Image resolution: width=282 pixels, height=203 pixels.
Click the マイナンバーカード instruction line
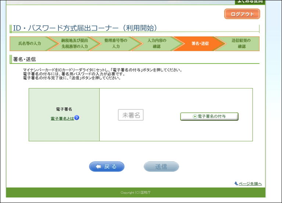pyautogui.click(x=103, y=70)
